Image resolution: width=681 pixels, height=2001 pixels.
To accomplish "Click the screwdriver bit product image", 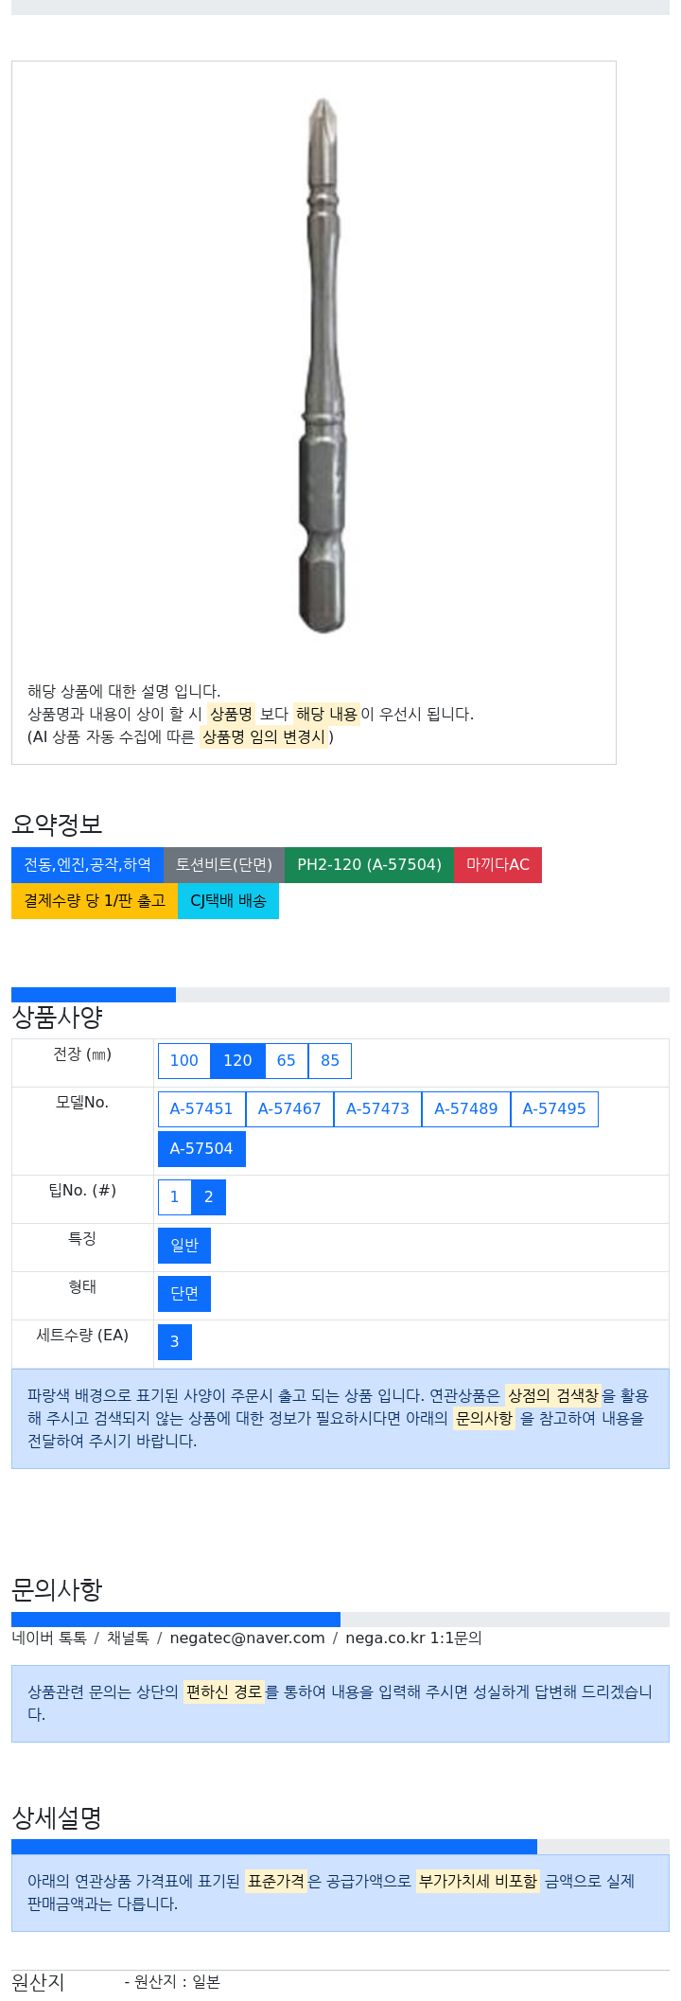I will tap(323, 364).
